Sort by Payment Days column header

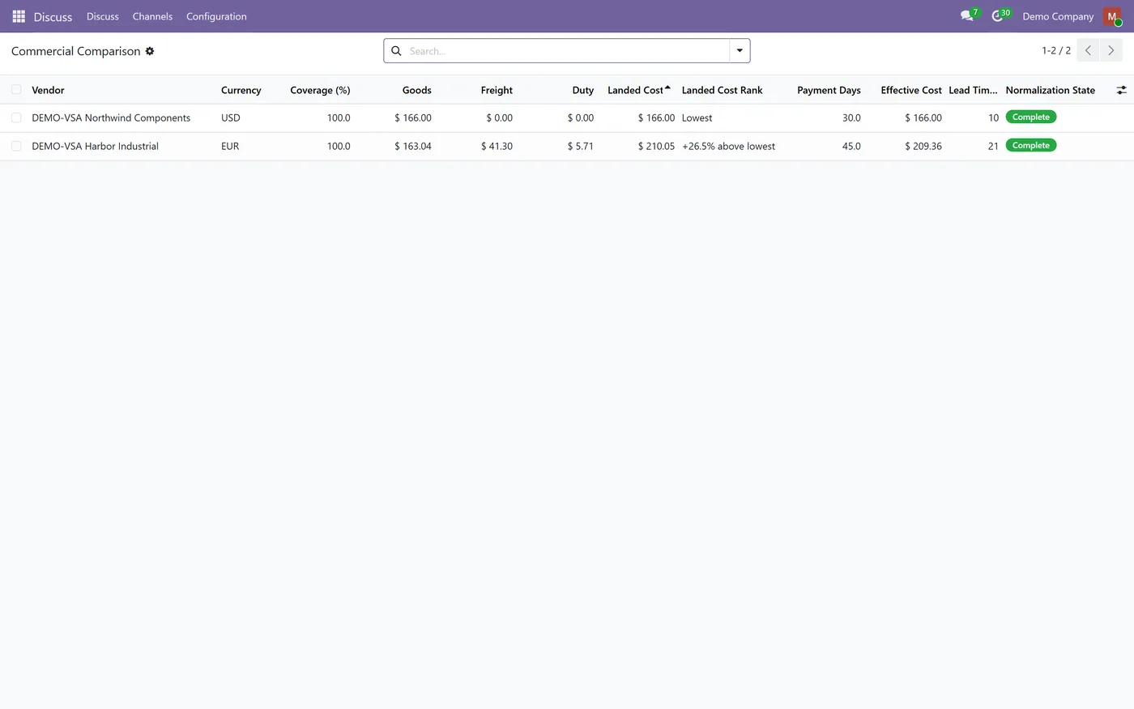point(829,90)
